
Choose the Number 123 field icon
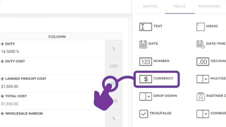pos(146,62)
